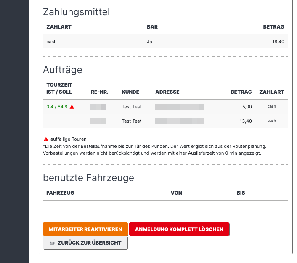Screen dimensions: 297x263
Task: Click the VON column header under benutzte Fahrzeuge
Action: point(176,193)
